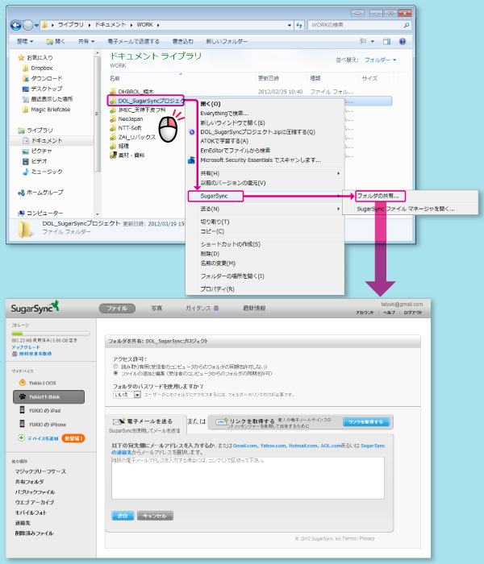
Task: Choose the zipに圧縮する context menu entry
Action: [258, 132]
